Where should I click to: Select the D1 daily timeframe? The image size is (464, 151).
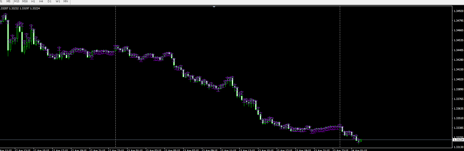click(49, 1)
